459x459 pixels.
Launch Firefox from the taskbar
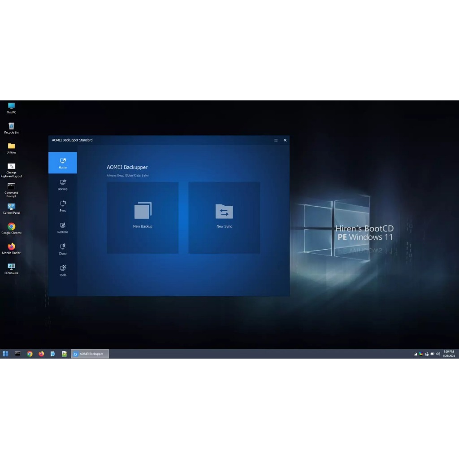coord(41,354)
